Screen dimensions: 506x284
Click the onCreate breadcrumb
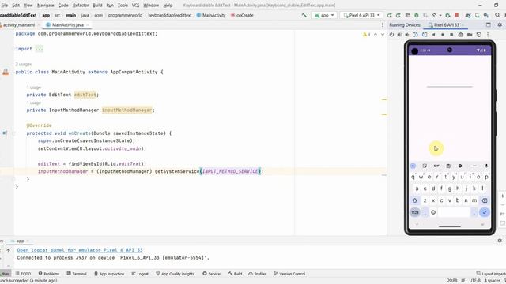pos(242,15)
